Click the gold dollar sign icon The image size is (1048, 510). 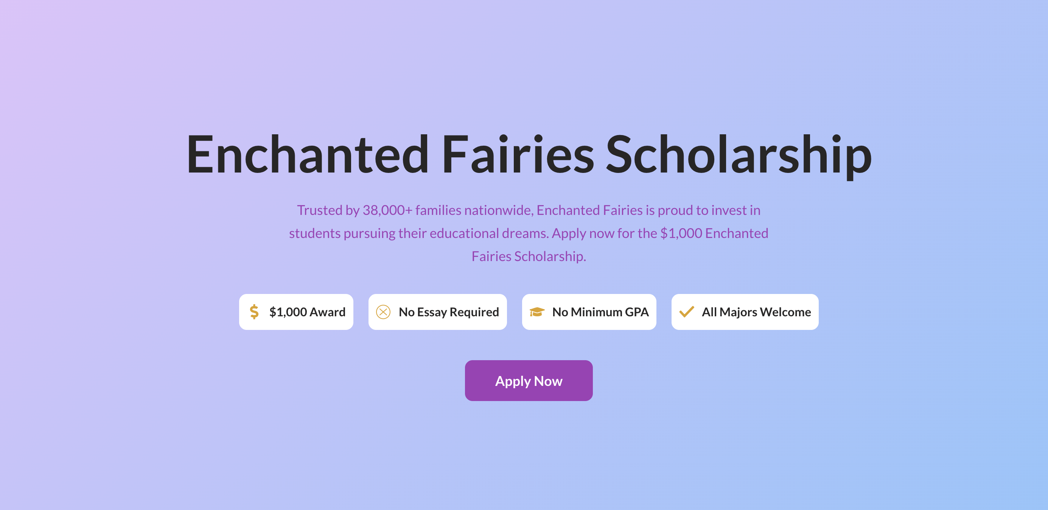coord(254,312)
